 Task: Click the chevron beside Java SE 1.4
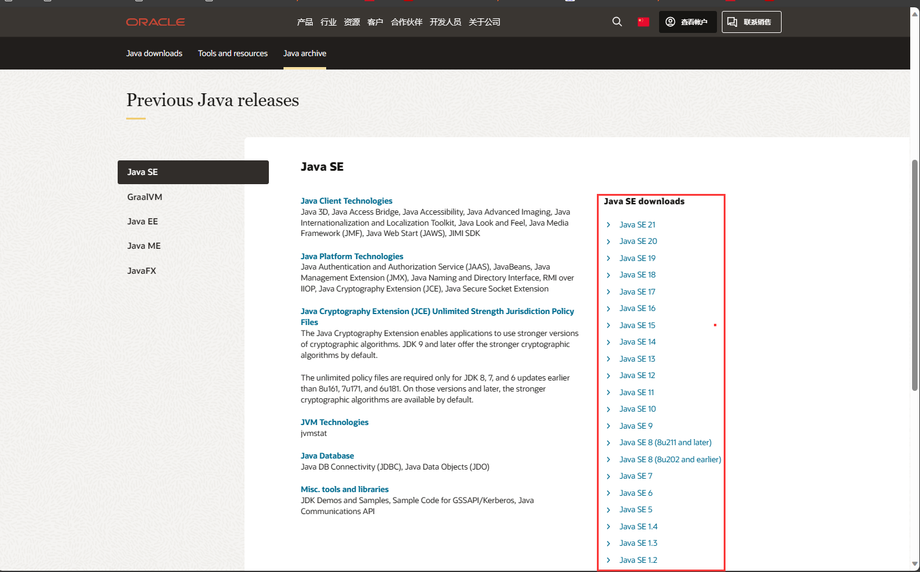tap(608, 526)
